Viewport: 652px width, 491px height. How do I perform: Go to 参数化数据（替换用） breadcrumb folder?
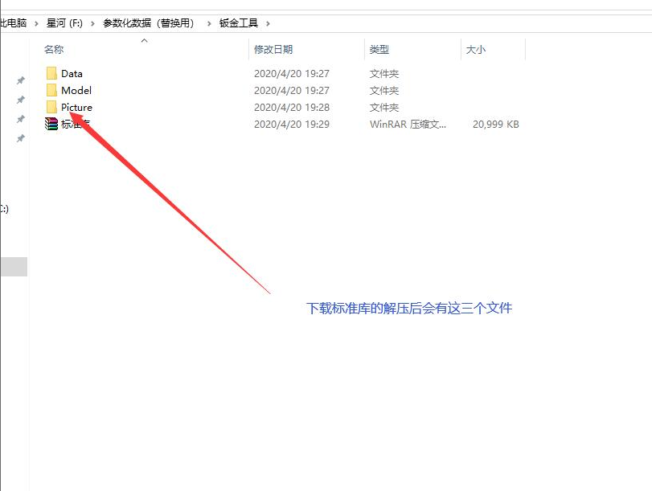[150, 23]
